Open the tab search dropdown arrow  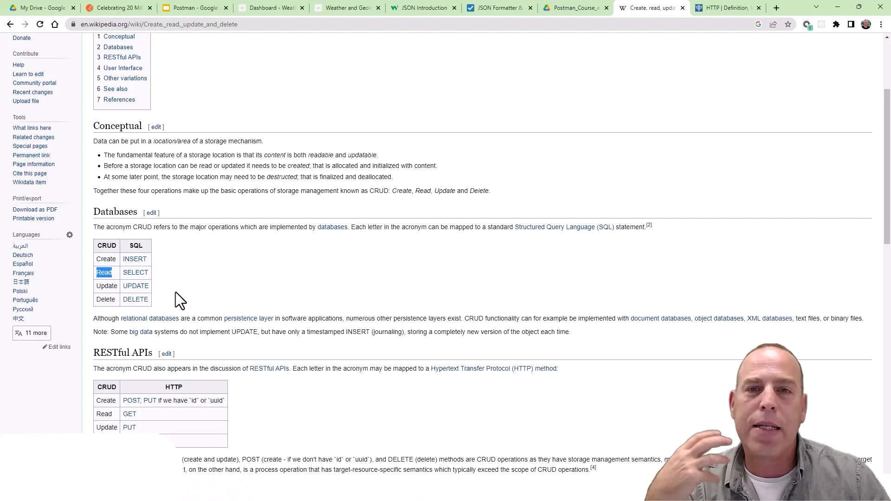[816, 7]
